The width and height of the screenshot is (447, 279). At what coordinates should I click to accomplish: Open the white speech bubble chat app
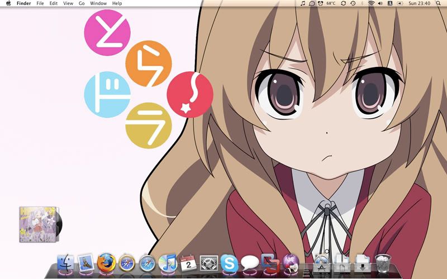click(x=250, y=263)
